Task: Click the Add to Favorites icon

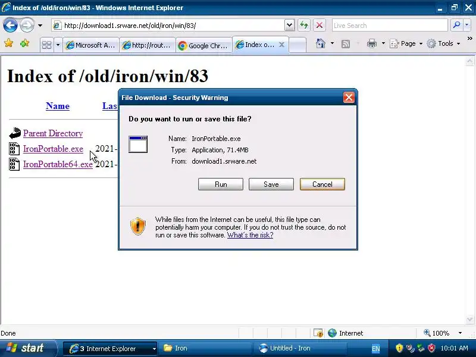Action: click(24, 43)
